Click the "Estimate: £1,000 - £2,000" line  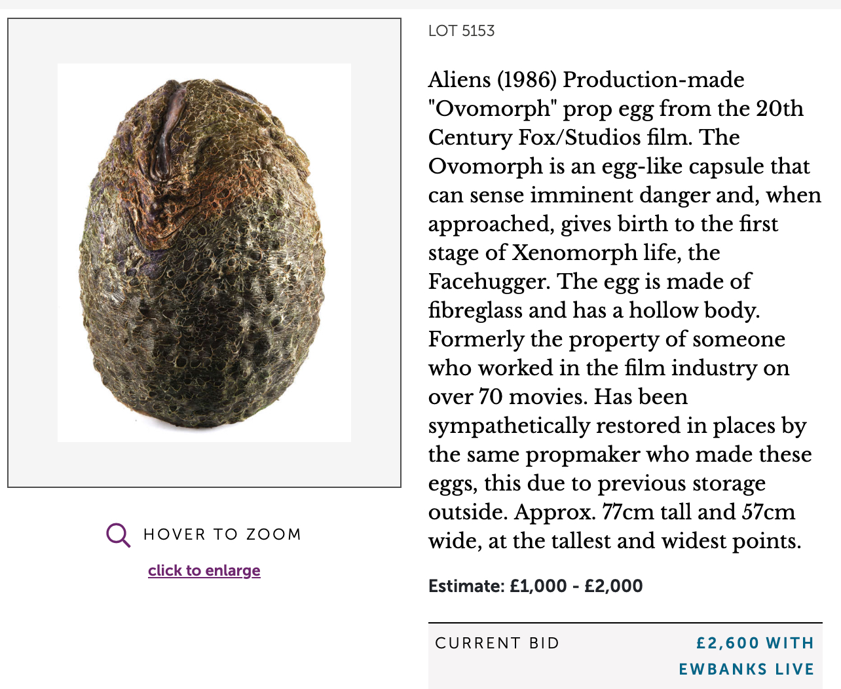click(535, 586)
